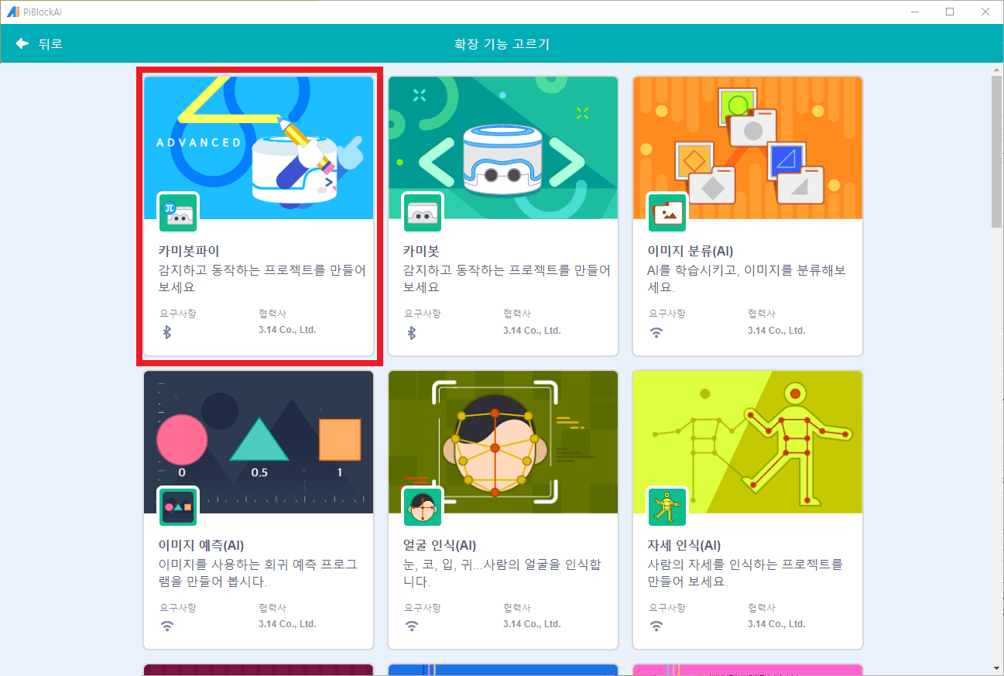Click the scrollbar up arrow

(x=997, y=71)
